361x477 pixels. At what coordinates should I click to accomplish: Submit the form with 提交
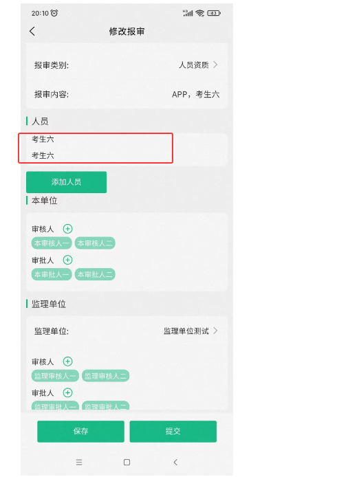(x=173, y=431)
